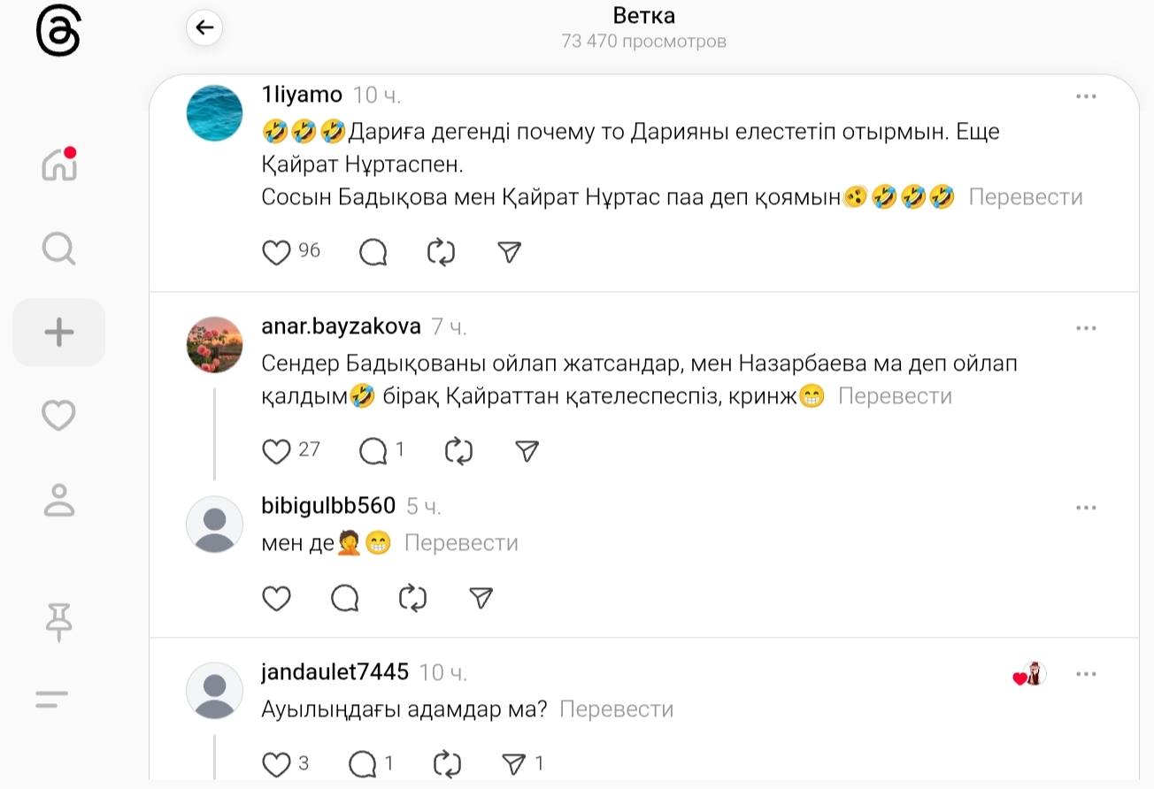The height and width of the screenshot is (789, 1154).
Task: Open more options for jandaulet7445's post
Action: pyautogui.click(x=1086, y=674)
